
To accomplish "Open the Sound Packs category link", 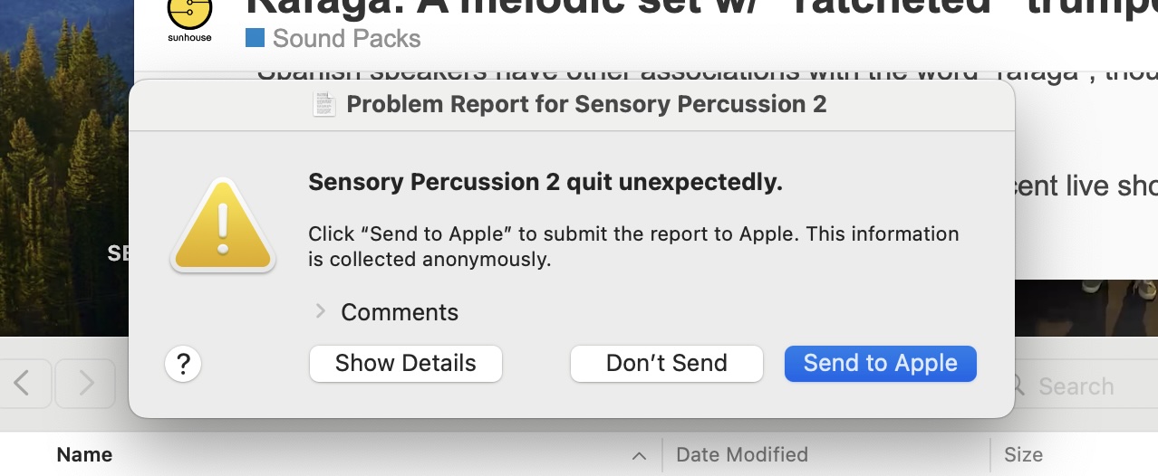I will (x=346, y=39).
